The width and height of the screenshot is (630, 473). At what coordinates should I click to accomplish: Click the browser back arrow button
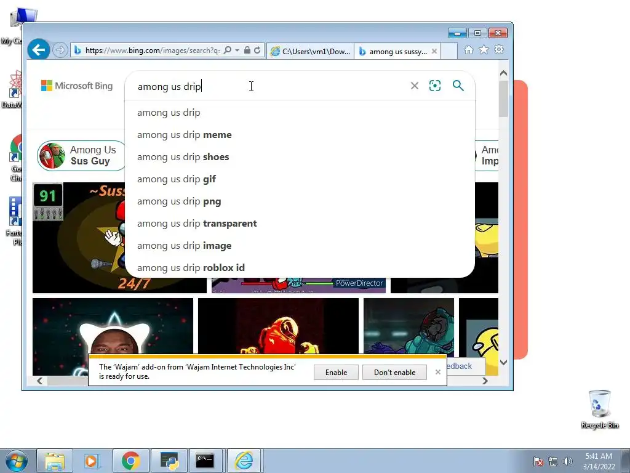(39, 51)
